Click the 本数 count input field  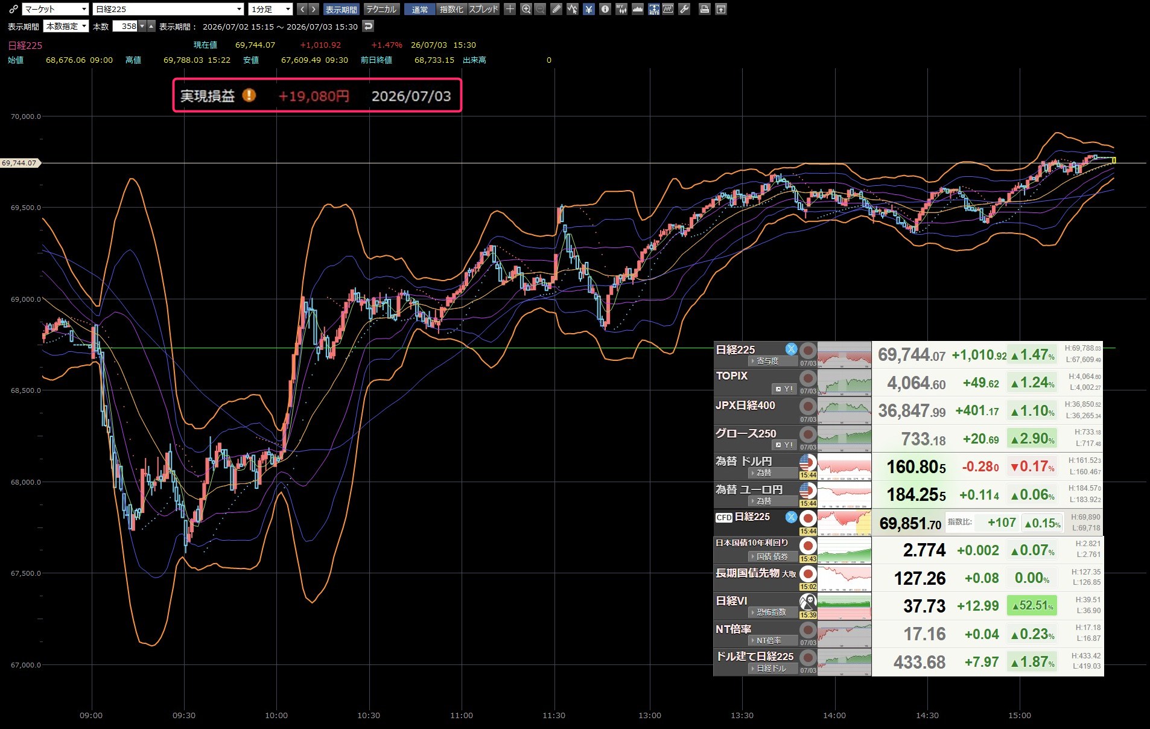point(125,26)
